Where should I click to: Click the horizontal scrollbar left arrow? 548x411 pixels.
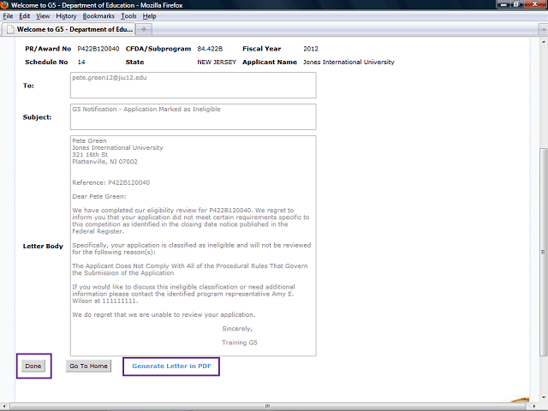tap(4, 406)
